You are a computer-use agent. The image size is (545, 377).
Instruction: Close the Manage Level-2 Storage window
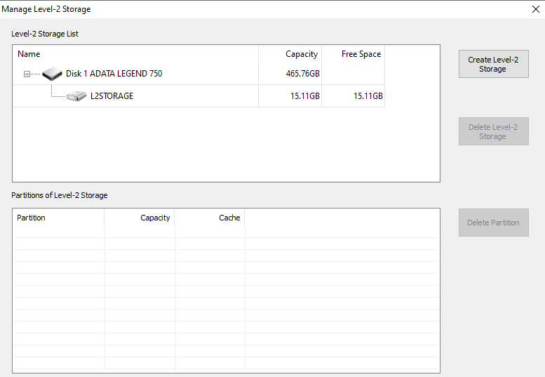(x=535, y=9)
